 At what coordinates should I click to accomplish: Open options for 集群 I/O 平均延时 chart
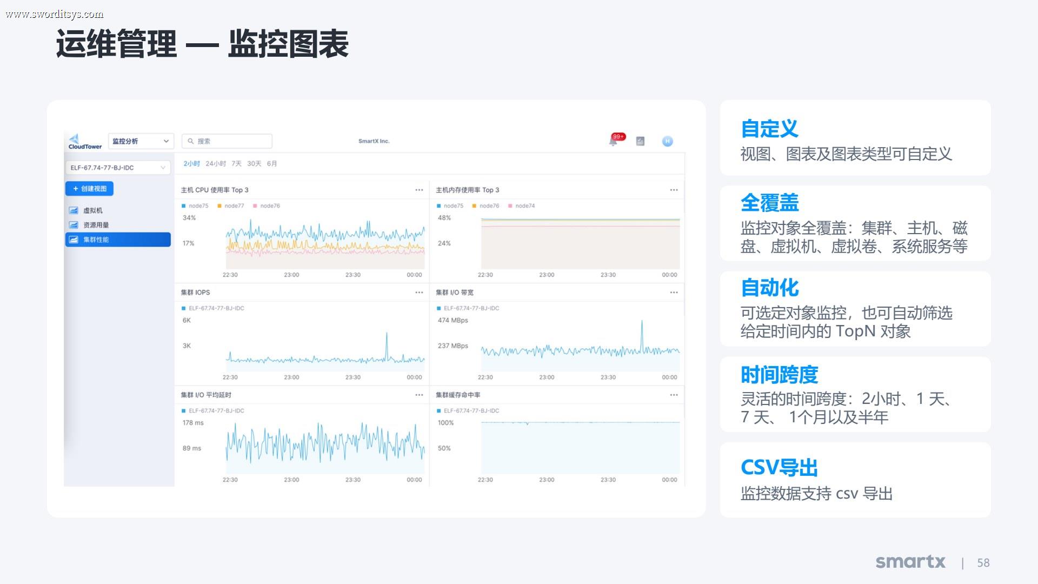[419, 395]
